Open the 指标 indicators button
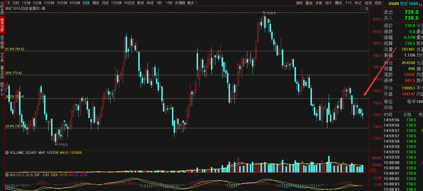Screen dimensions: 423x191 299,3
